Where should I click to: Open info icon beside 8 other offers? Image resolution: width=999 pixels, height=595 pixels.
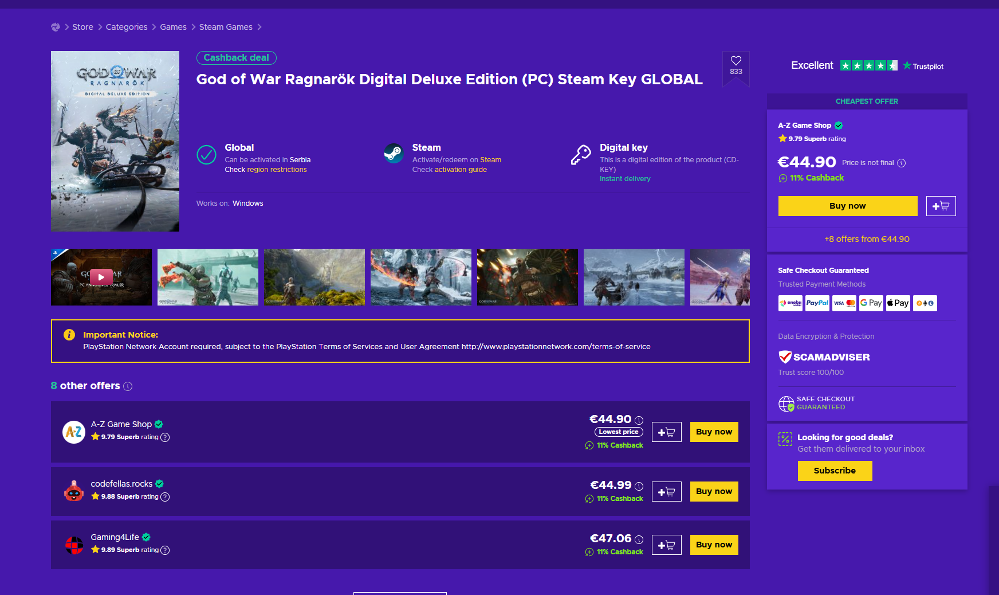pos(128,386)
